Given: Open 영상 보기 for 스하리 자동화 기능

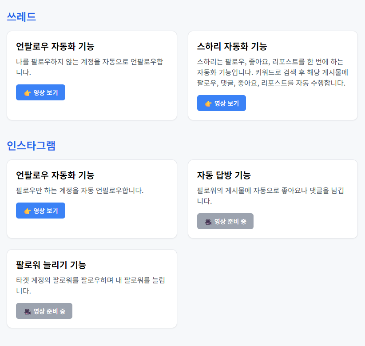Looking at the screenshot, I should pyautogui.click(x=222, y=103).
